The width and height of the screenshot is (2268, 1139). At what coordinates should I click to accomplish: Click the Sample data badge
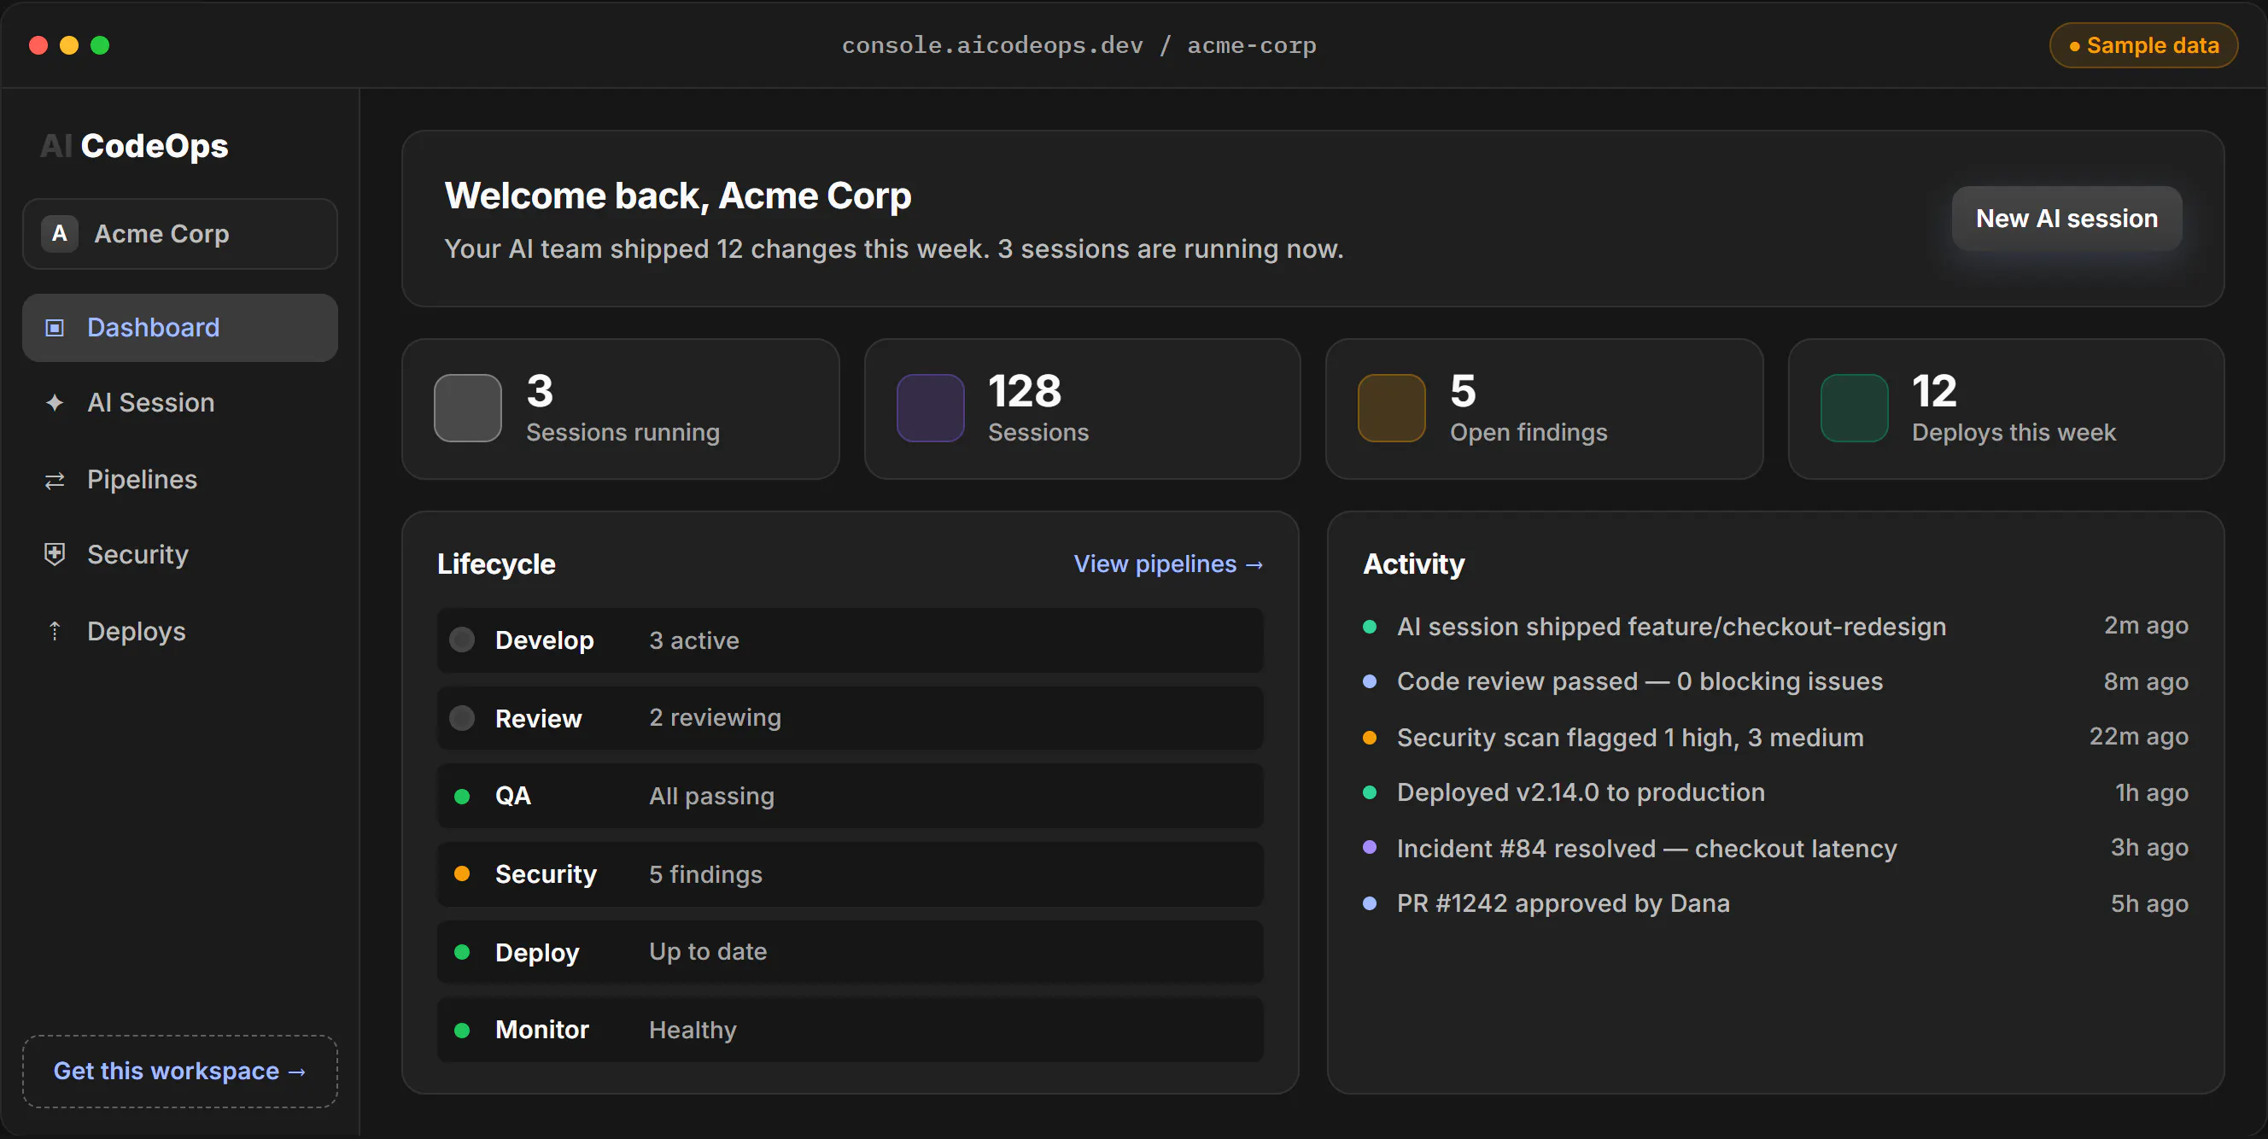(x=2143, y=45)
